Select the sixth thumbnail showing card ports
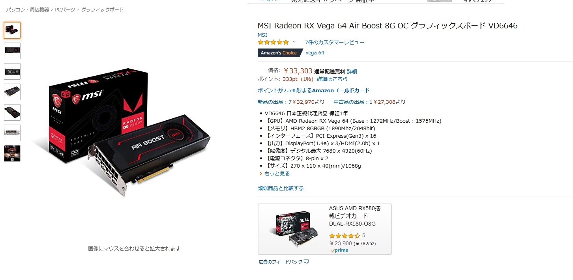 pos(12,133)
